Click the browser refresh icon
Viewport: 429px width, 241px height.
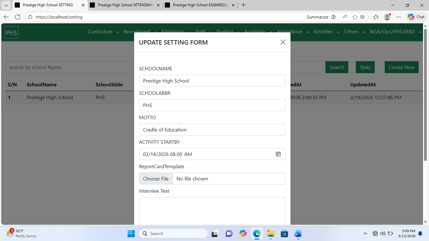[18, 17]
